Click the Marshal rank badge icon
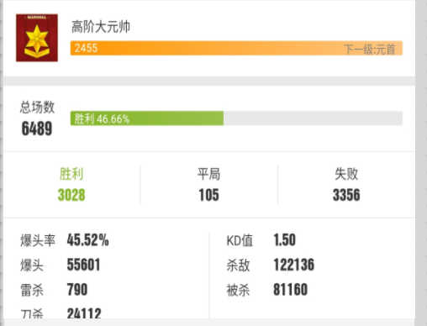 pyautogui.click(x=37, y=38)
